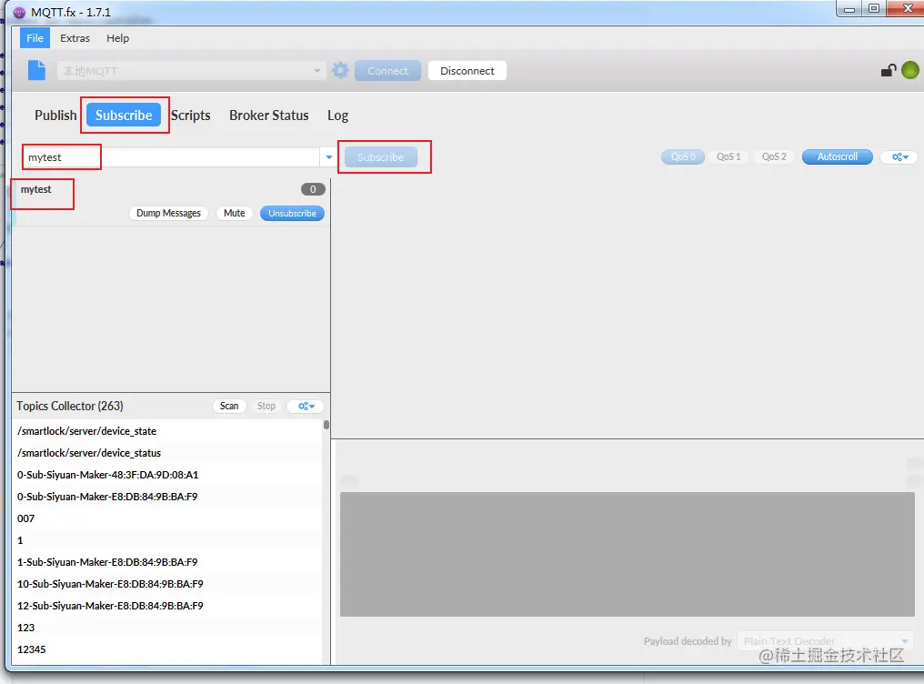The height and width of the screenshot is (684, 924).
Task: Switch to the Publish tab
Action: (55, 115)
